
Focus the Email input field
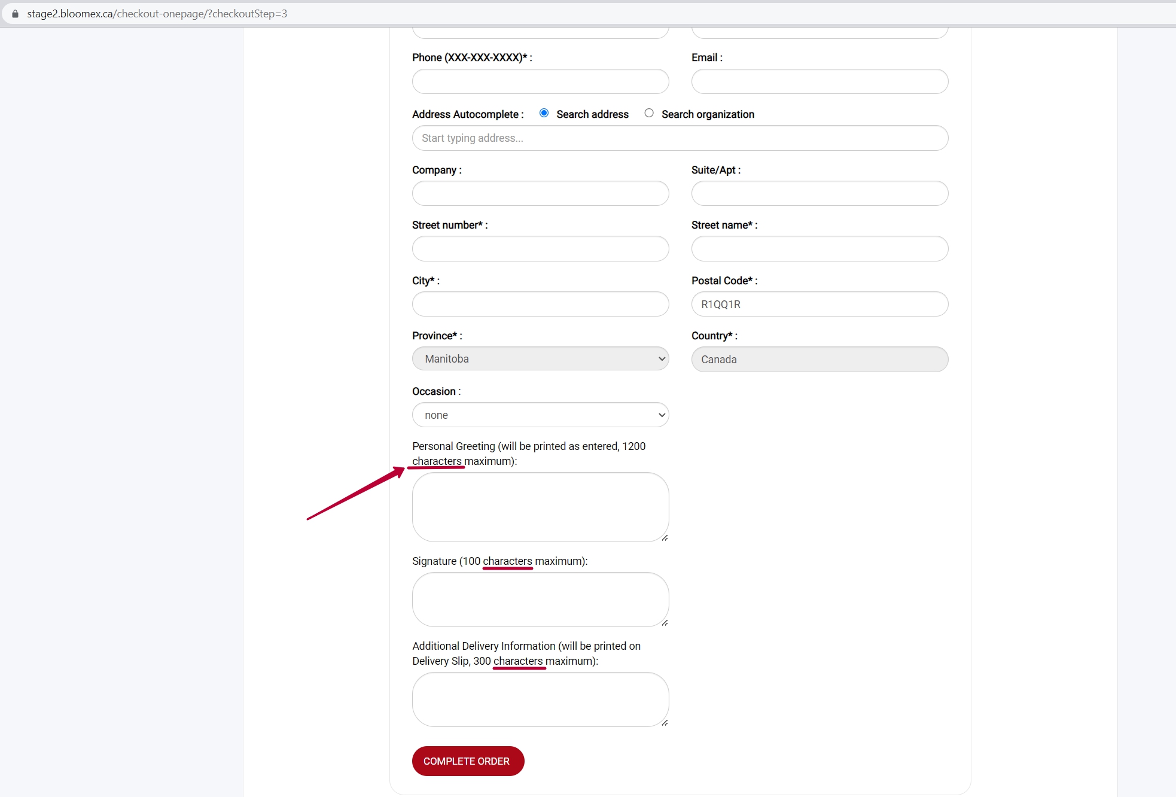(819, 81)
